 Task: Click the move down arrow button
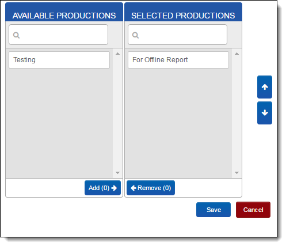265,113
